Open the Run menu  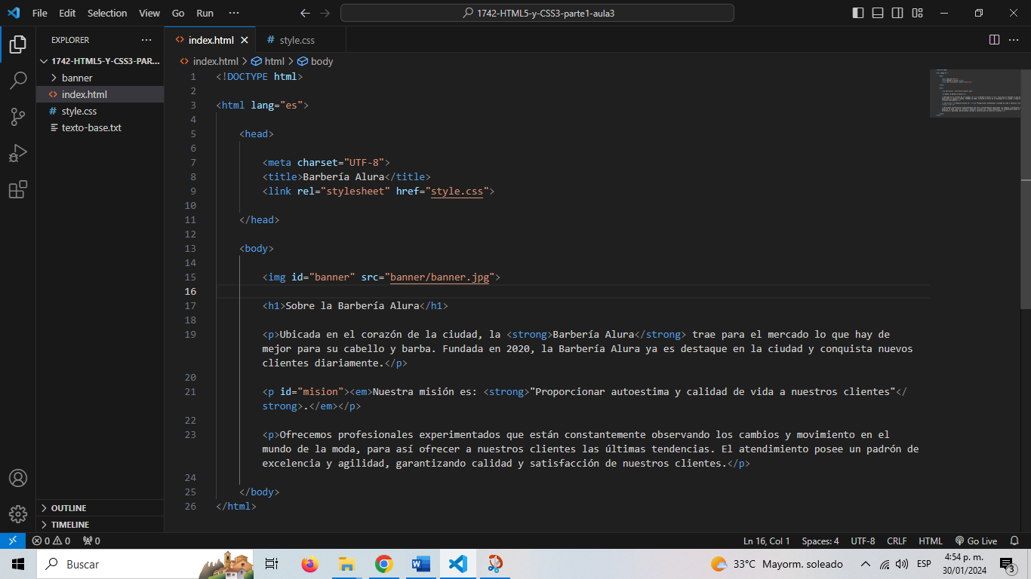205,13
